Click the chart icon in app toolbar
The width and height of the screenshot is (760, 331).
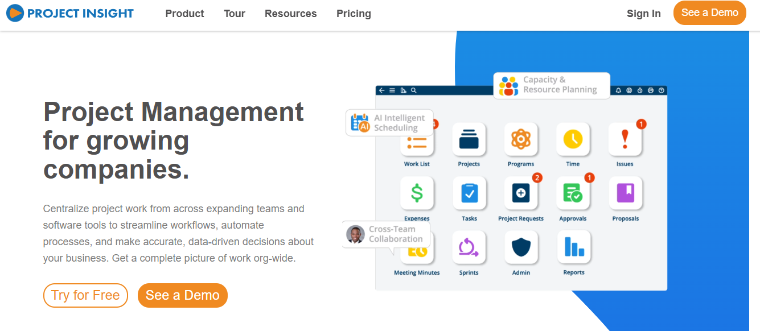(403, 90)
